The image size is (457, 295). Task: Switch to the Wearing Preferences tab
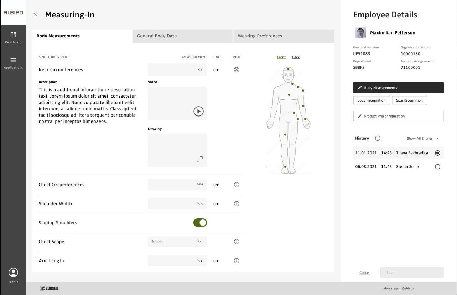pos(283,36)
